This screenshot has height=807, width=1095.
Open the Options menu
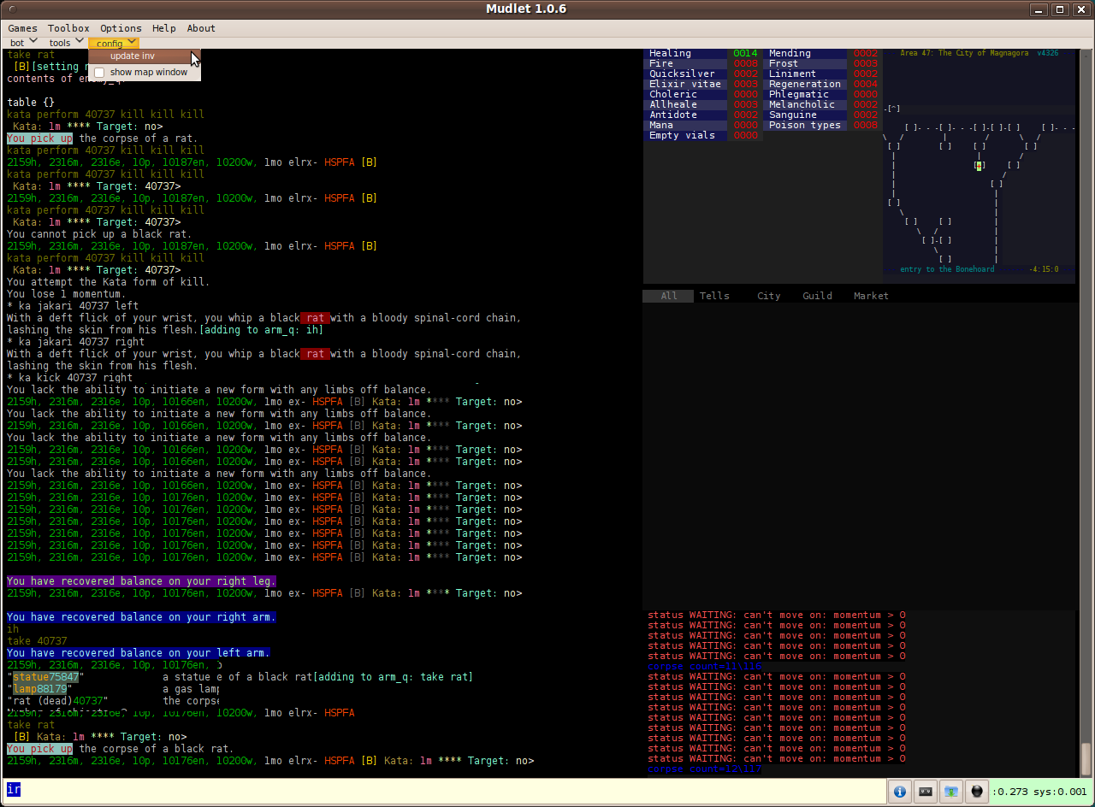121,28
